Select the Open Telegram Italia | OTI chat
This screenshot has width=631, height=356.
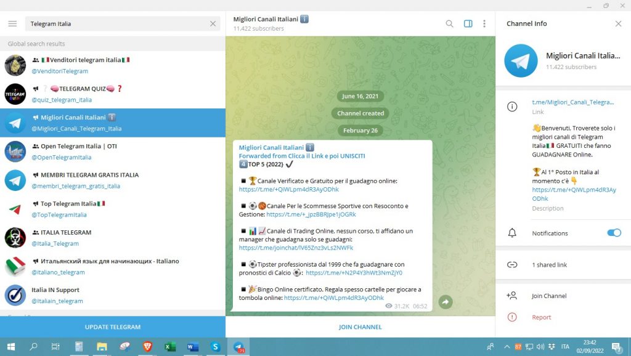[112, 151]
